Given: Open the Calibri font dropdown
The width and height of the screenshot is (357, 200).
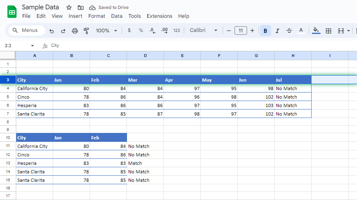Looking at the screenshot, I should (203, 30).
